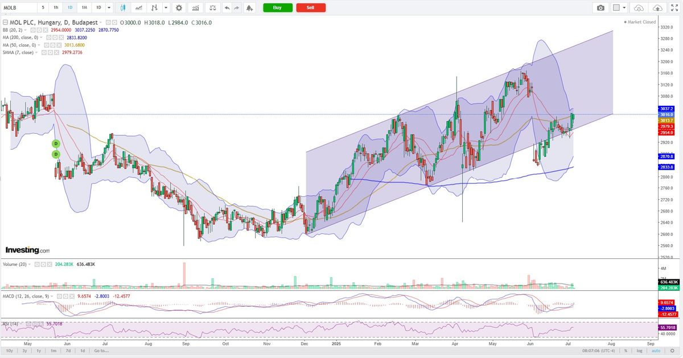Screen dimensions: 683x358
Task: Load a saved chart layout from cloud
Action: tap(639, 8)
